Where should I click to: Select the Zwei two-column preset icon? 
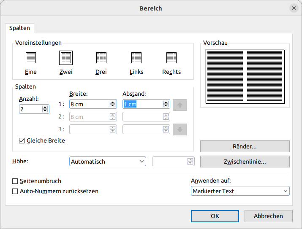pos(66,58)
